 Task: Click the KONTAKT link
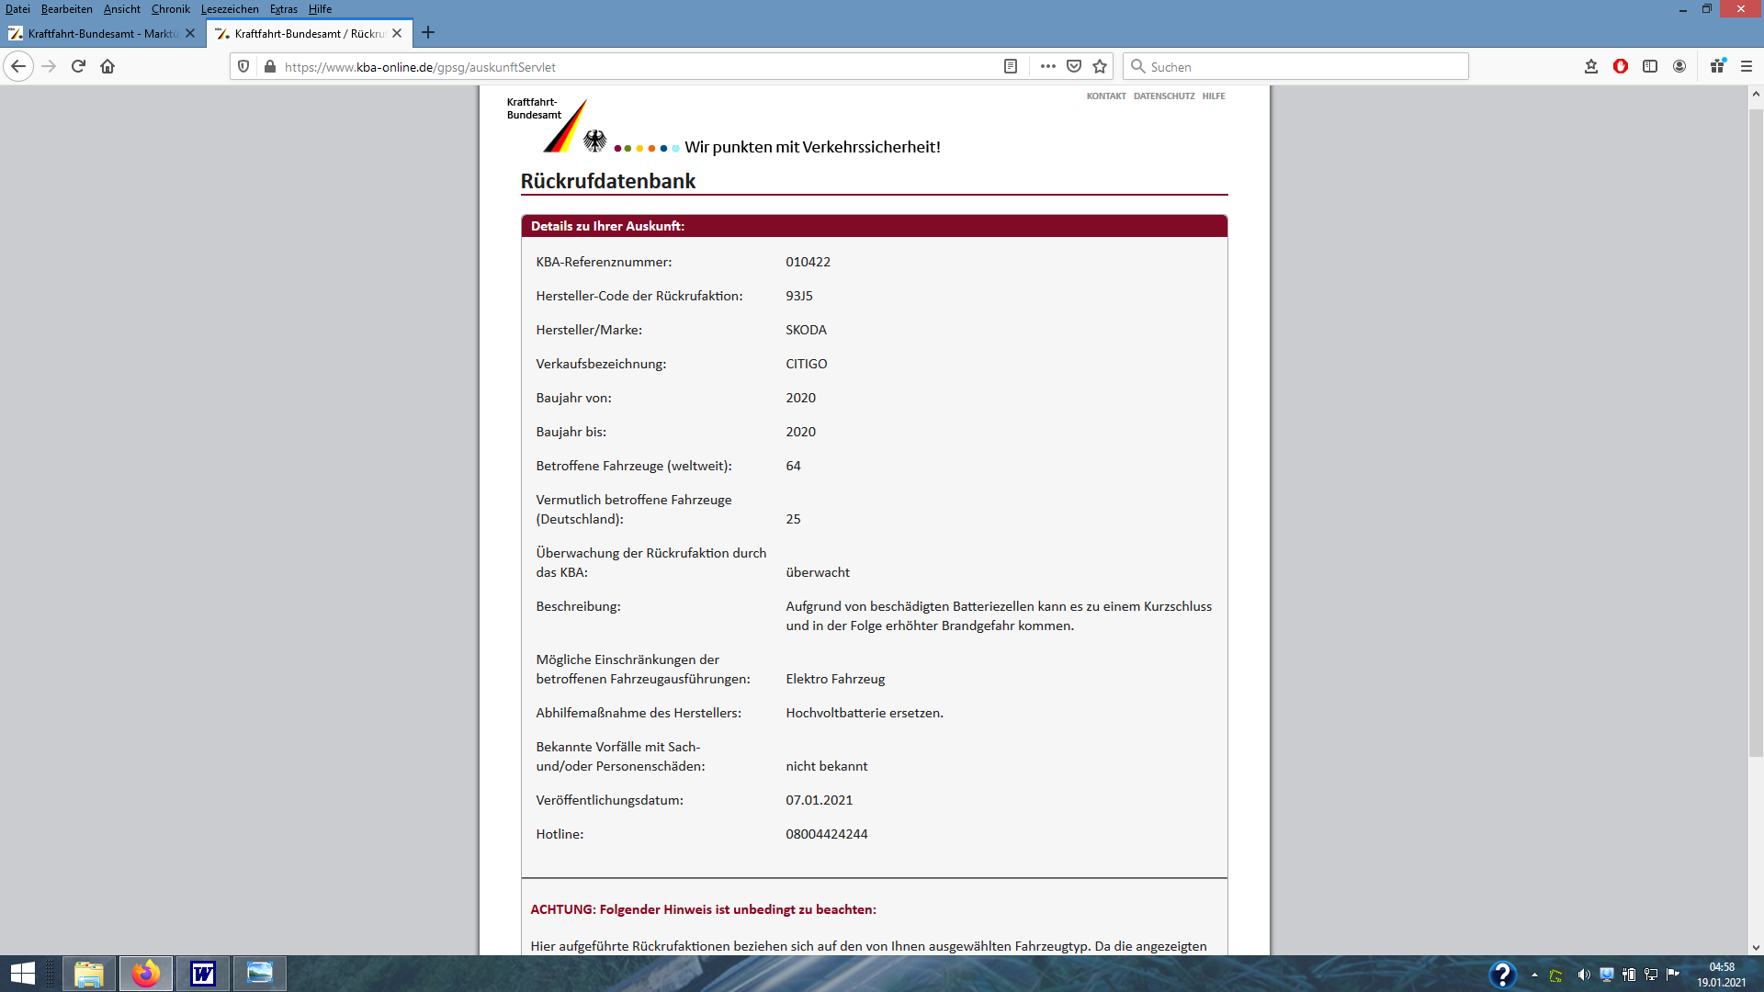coord(1105,96)
